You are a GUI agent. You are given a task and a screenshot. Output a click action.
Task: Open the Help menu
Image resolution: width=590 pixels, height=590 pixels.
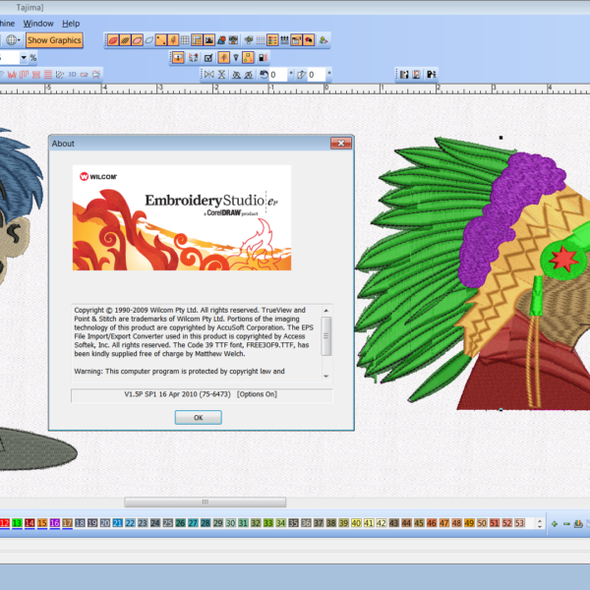pyautogui.click(x=71, y=23)
